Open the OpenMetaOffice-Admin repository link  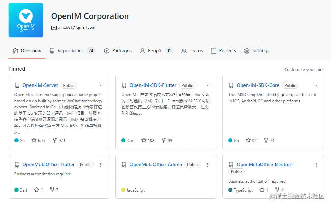[x=156, y=165]
